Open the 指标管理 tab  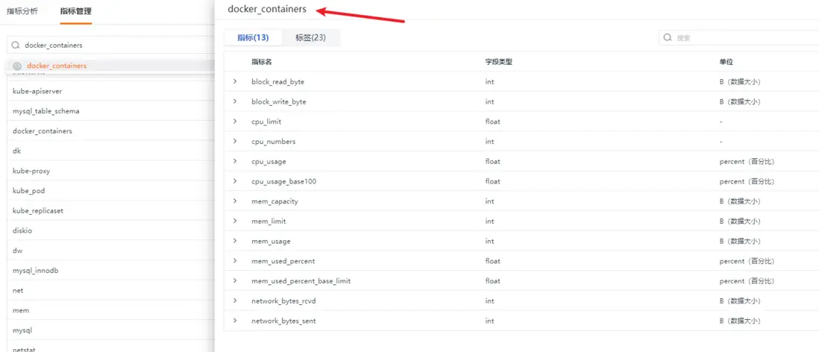[76, 11]
